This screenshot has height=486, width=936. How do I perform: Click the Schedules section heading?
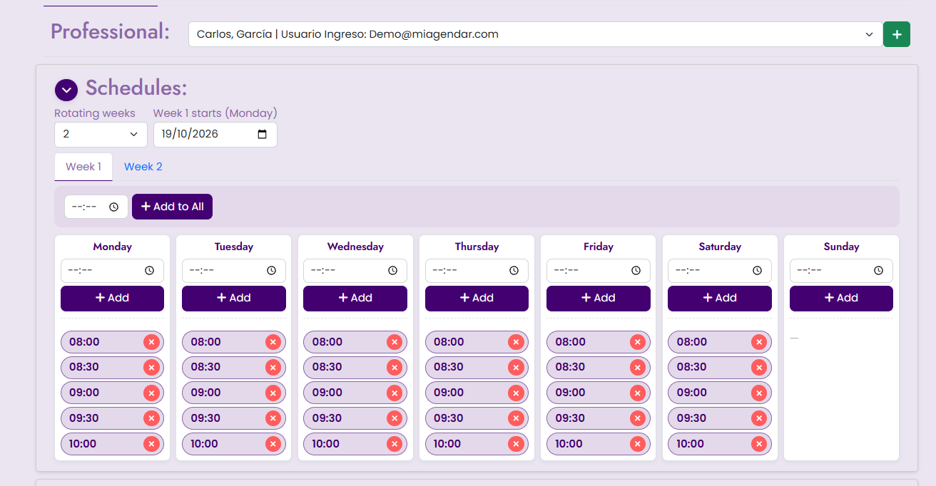click(x=136, y=88)
